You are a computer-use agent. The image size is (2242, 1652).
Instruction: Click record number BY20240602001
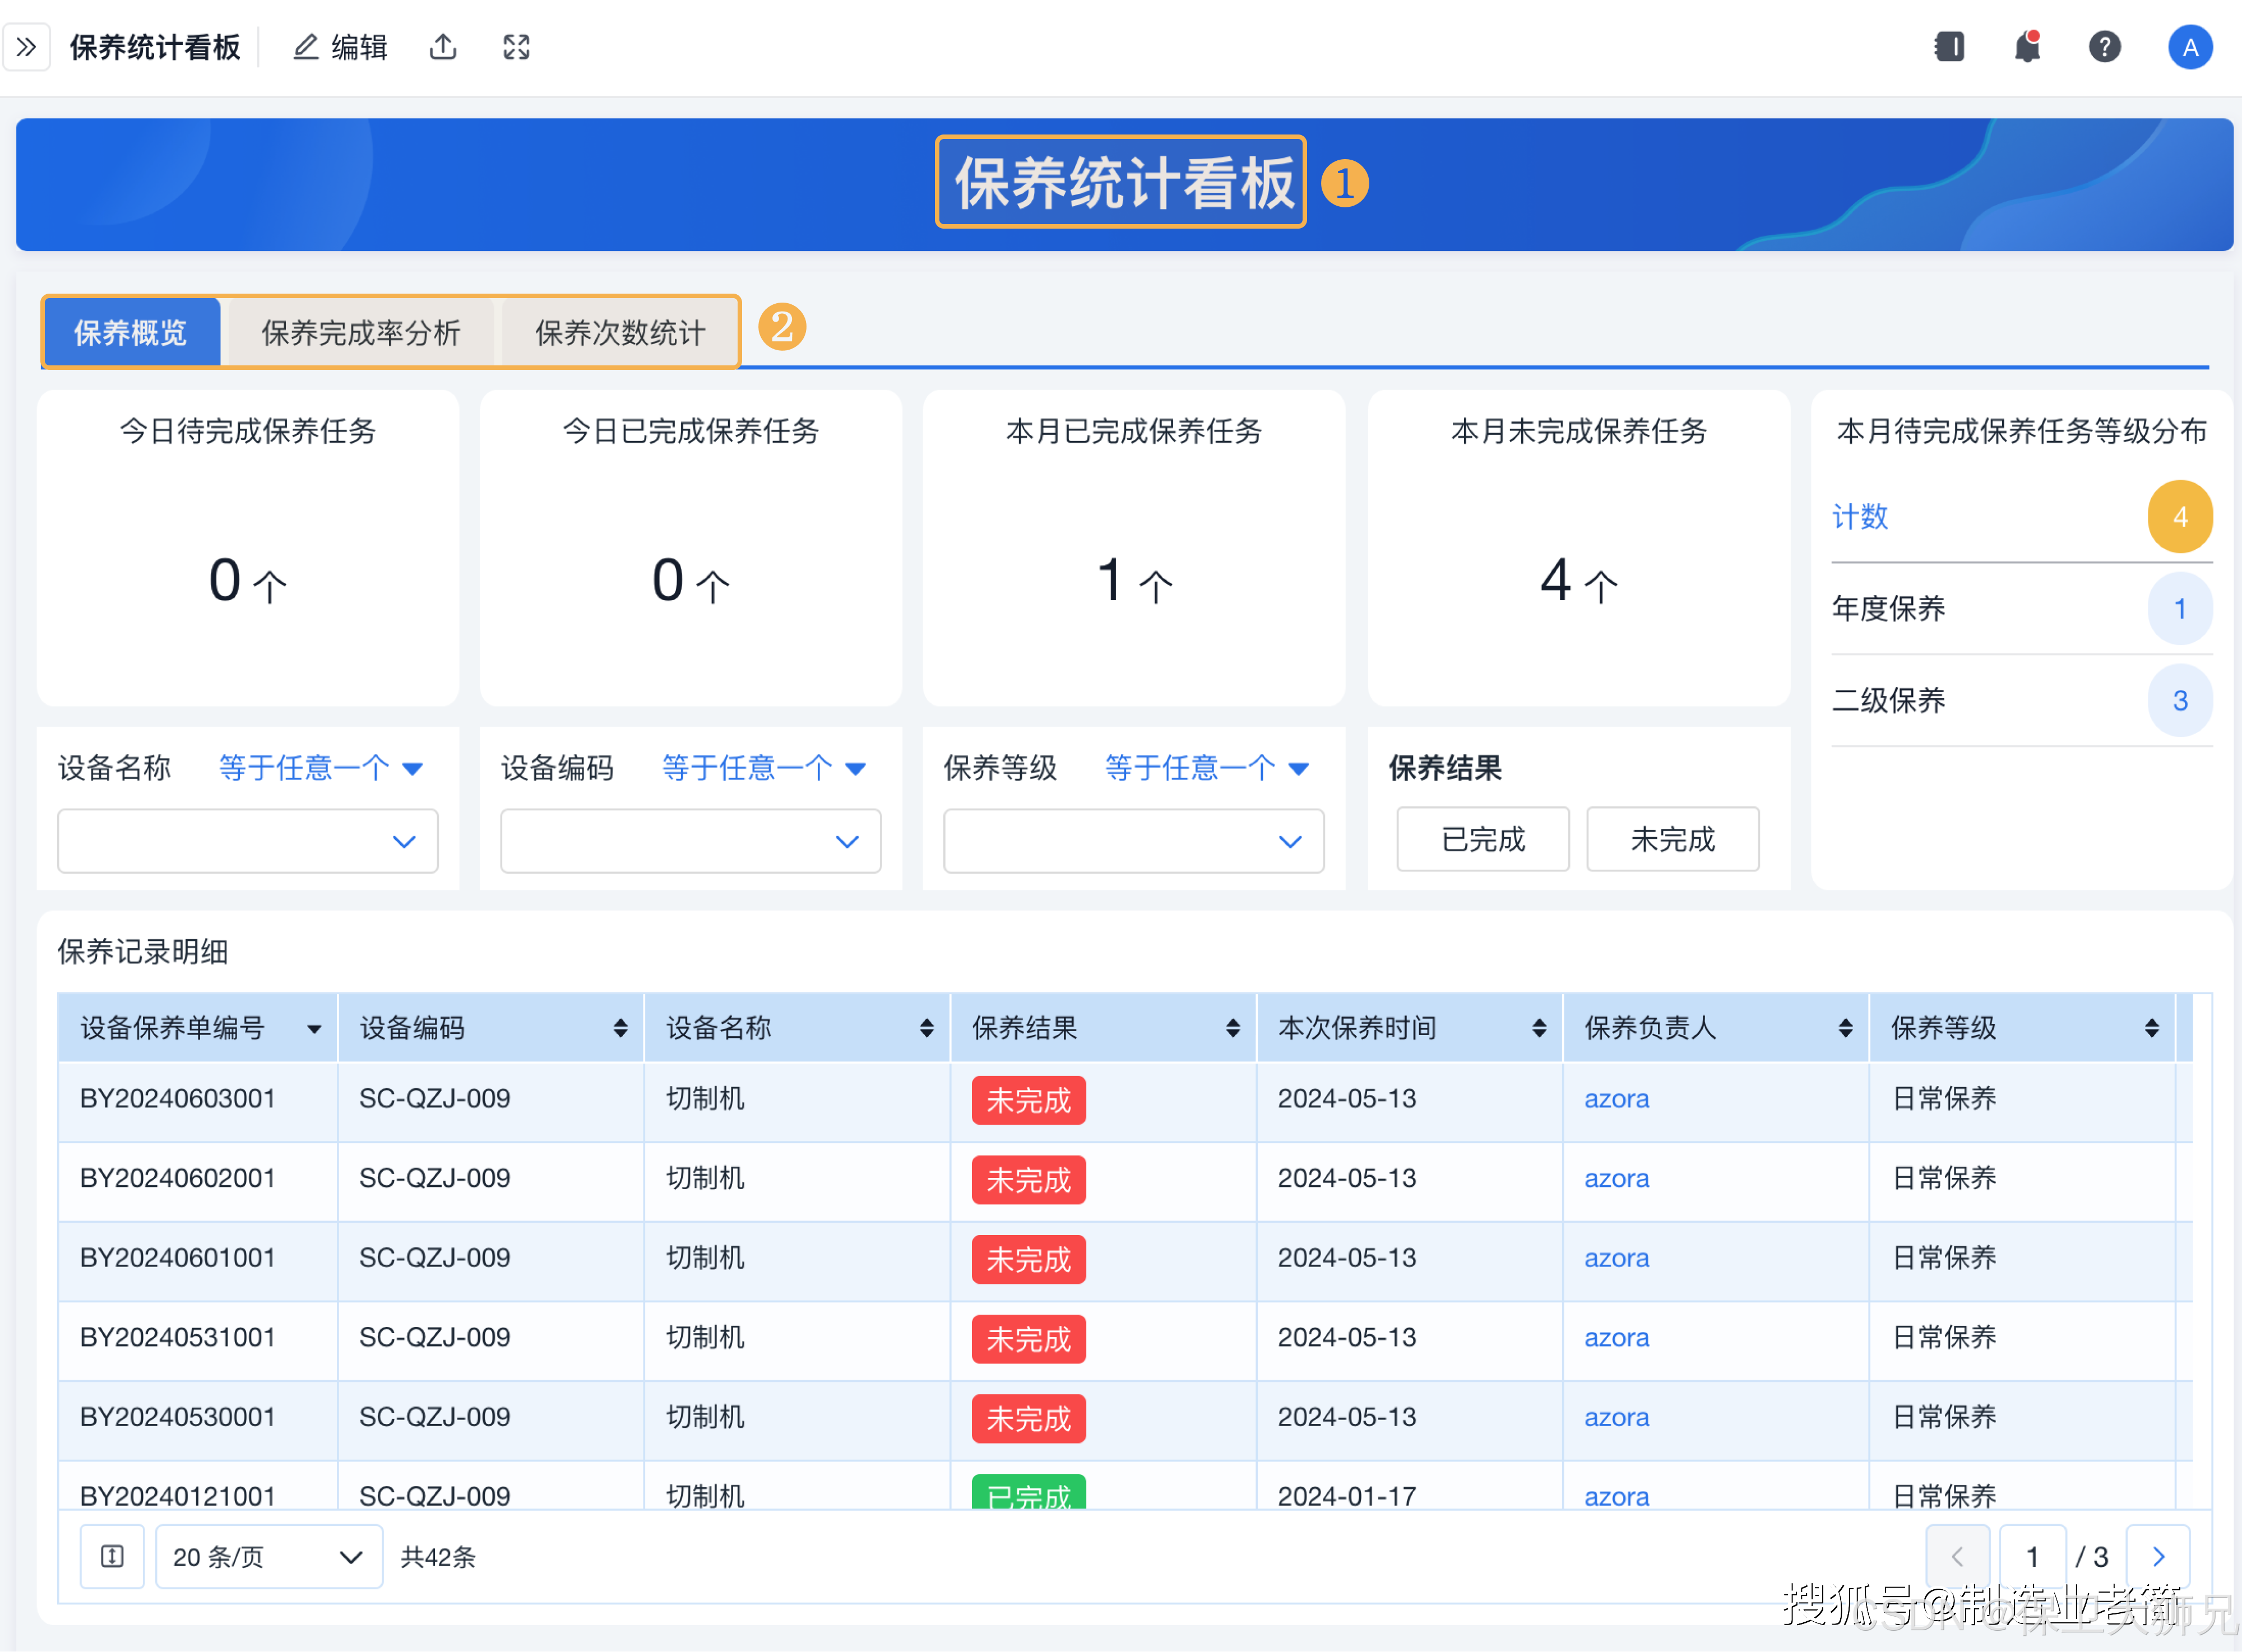(x=177, y=1179)
